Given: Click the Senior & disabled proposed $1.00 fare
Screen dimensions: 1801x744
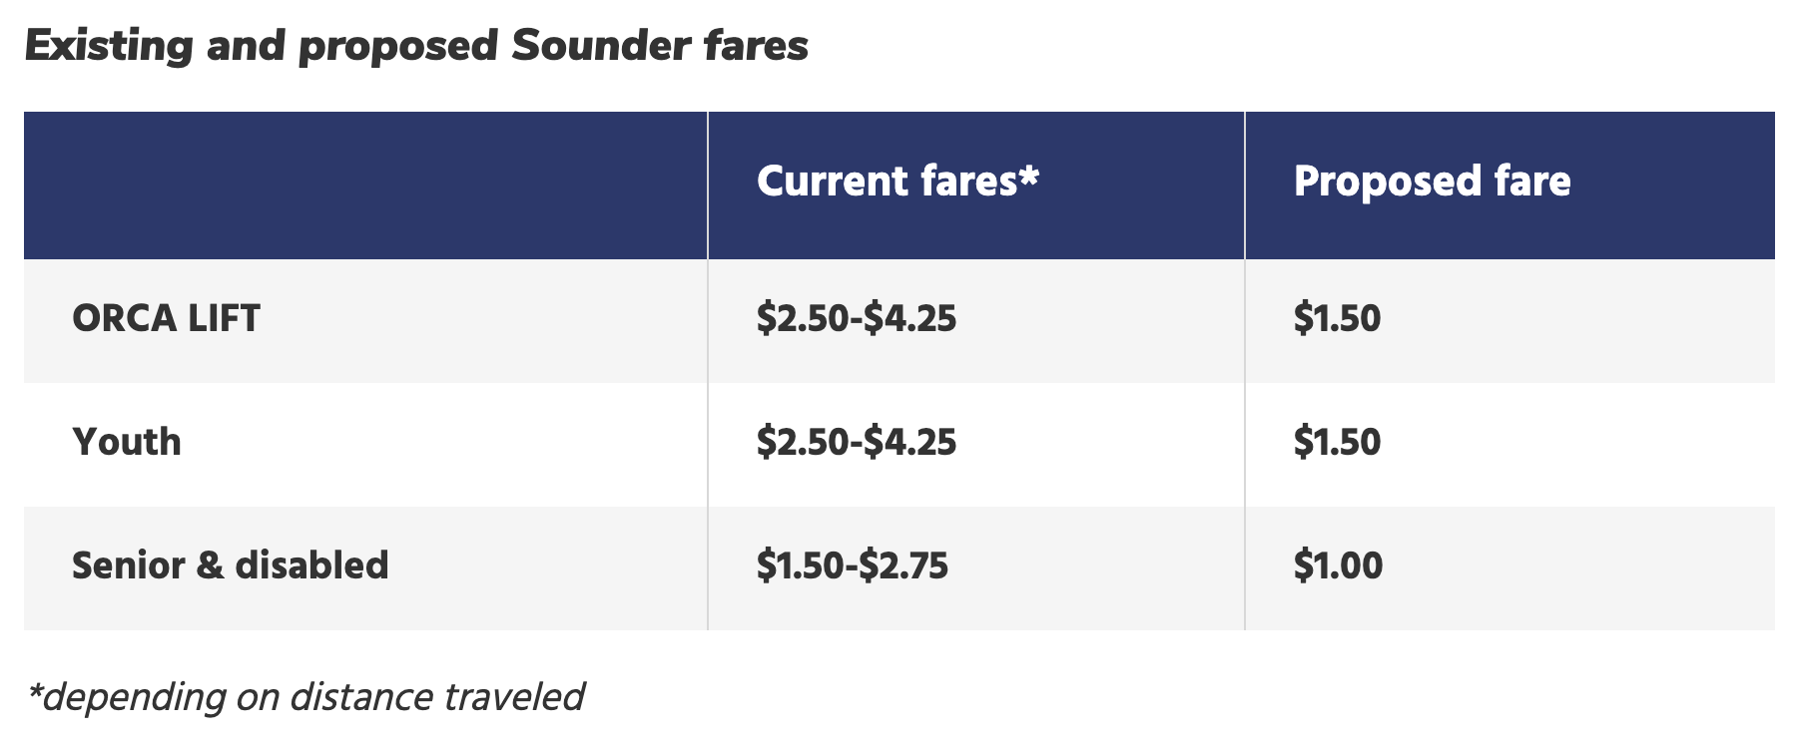Looking at the screenshot, I should coord(1338,565).
